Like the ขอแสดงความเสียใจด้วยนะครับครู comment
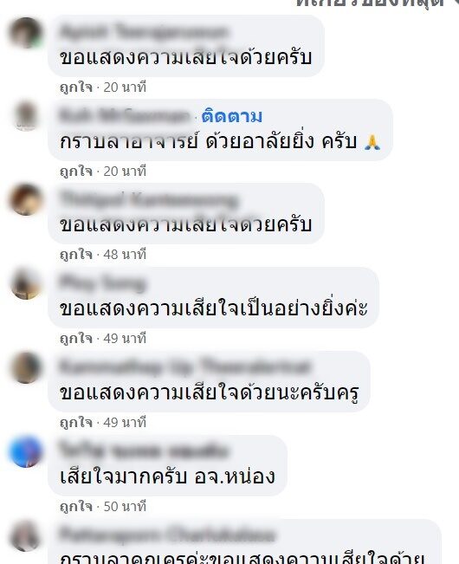This screenshot has height=564, width=459. [76, 423]
